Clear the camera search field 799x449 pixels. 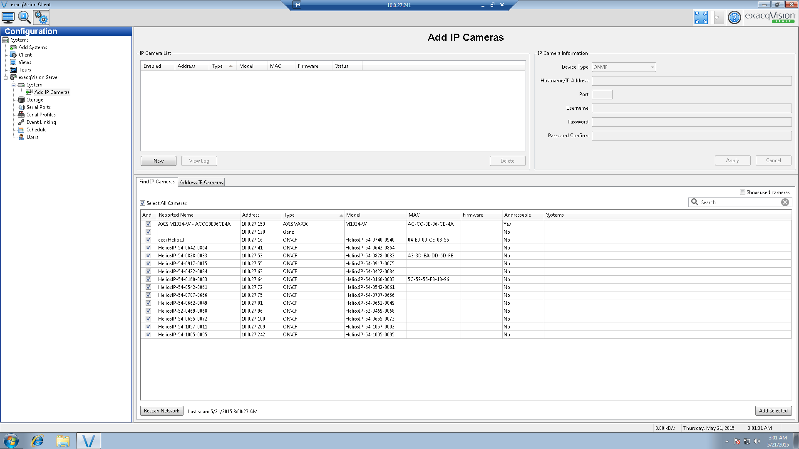[785, 202]
